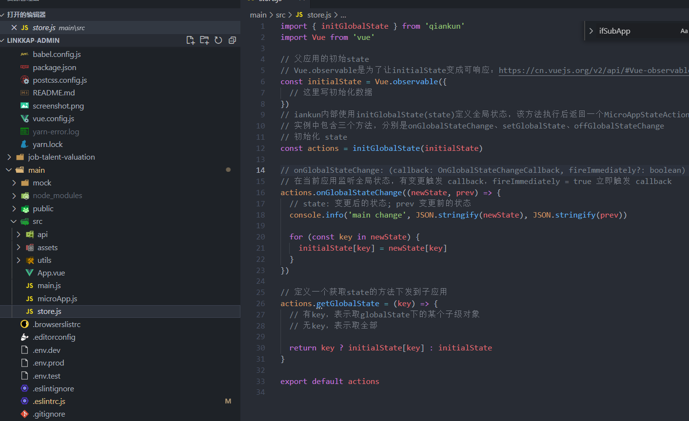The width and height of the screenshot is (689, 421).
Task: Click the babel icon beside babel.config.js
Action: click(25, 55)
